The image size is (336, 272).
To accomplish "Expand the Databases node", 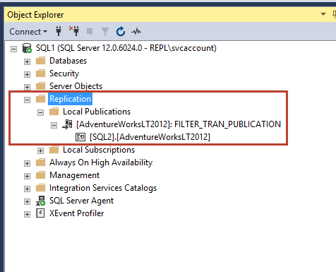I will pos(27,61).
